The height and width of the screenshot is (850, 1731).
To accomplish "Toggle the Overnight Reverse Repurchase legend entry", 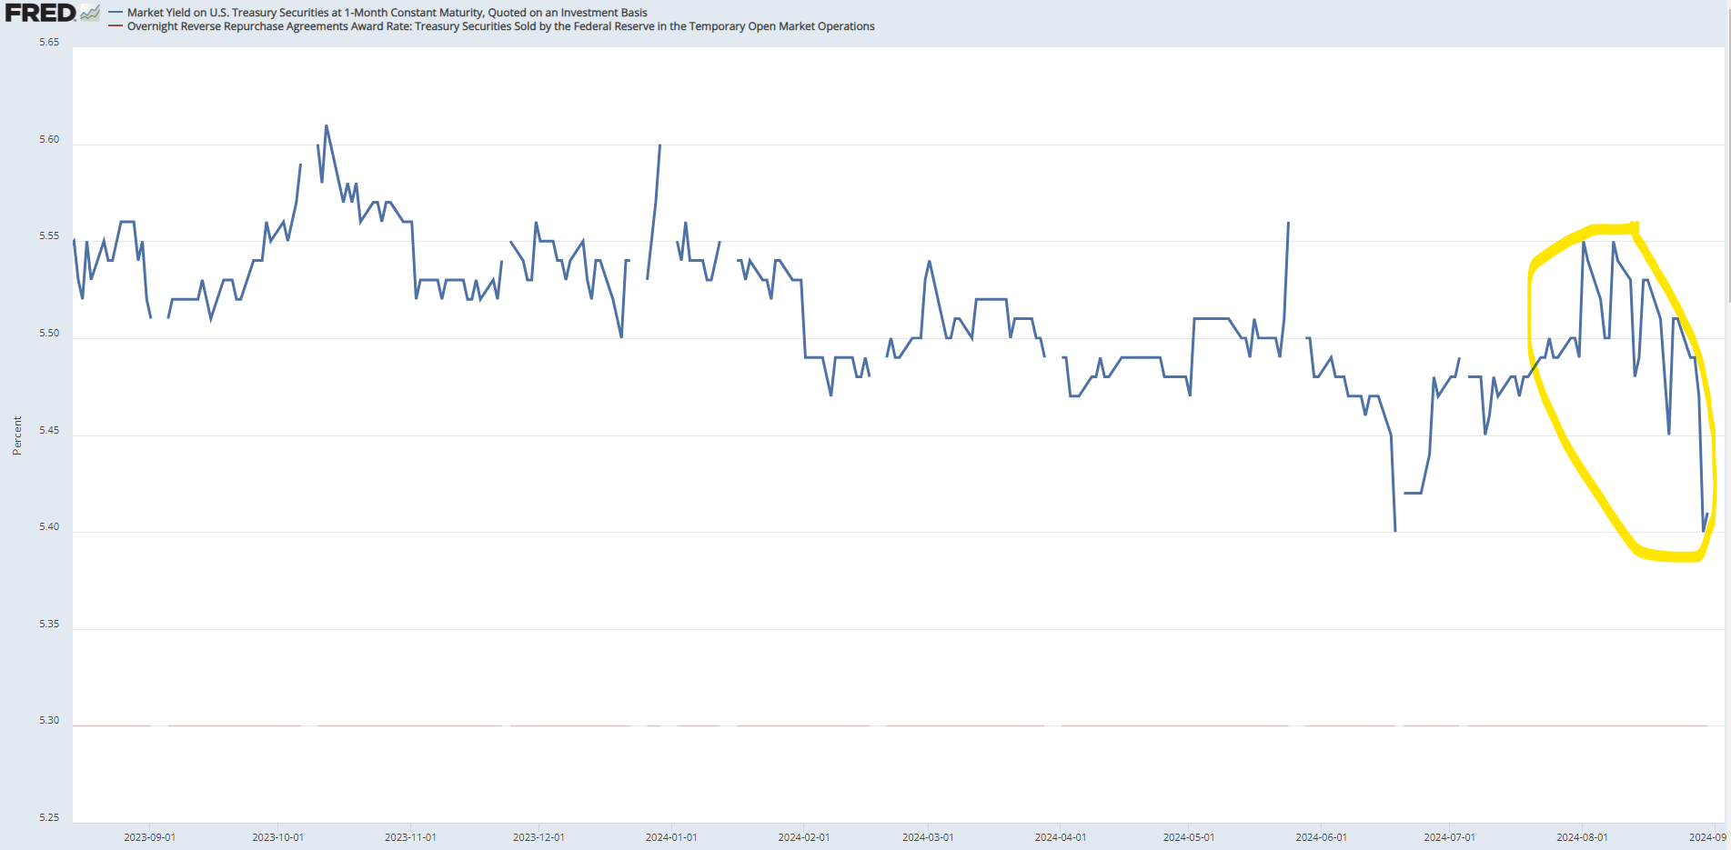I will 500,26.
